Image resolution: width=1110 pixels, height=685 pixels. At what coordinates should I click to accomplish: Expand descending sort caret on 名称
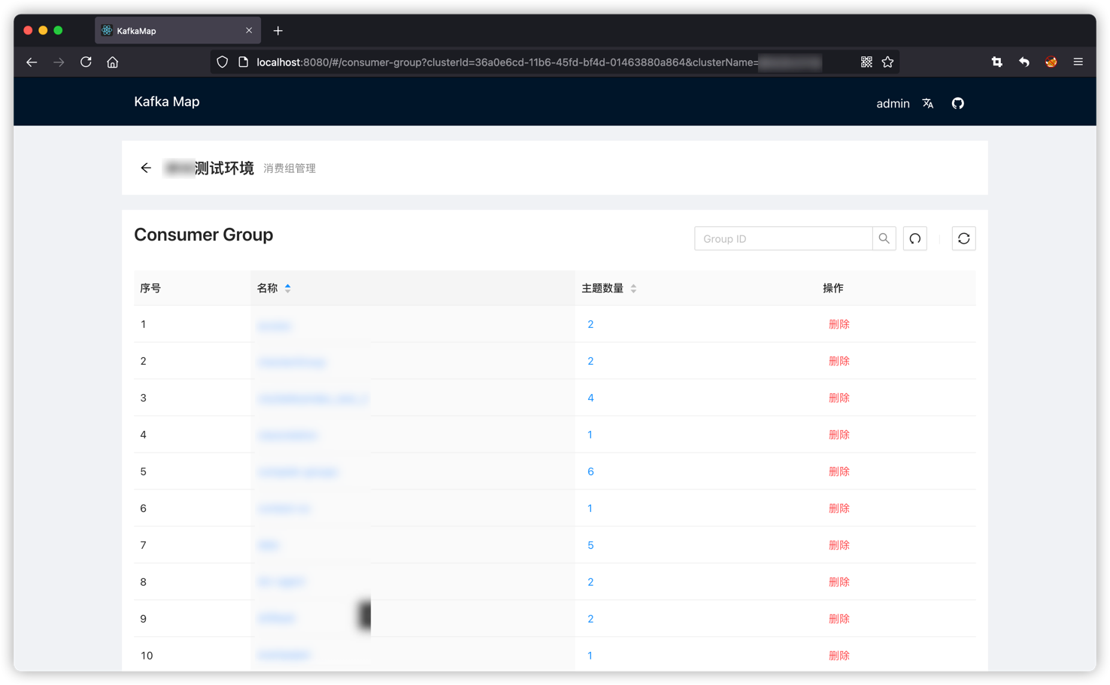pyautogui.click(x=288, y=291)
